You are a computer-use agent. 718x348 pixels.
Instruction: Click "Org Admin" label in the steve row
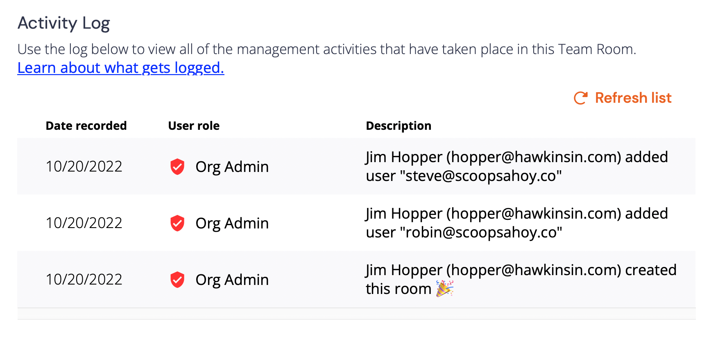(232, 167)
